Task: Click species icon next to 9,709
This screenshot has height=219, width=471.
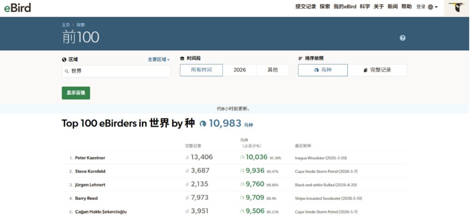Action: point(242,198)
